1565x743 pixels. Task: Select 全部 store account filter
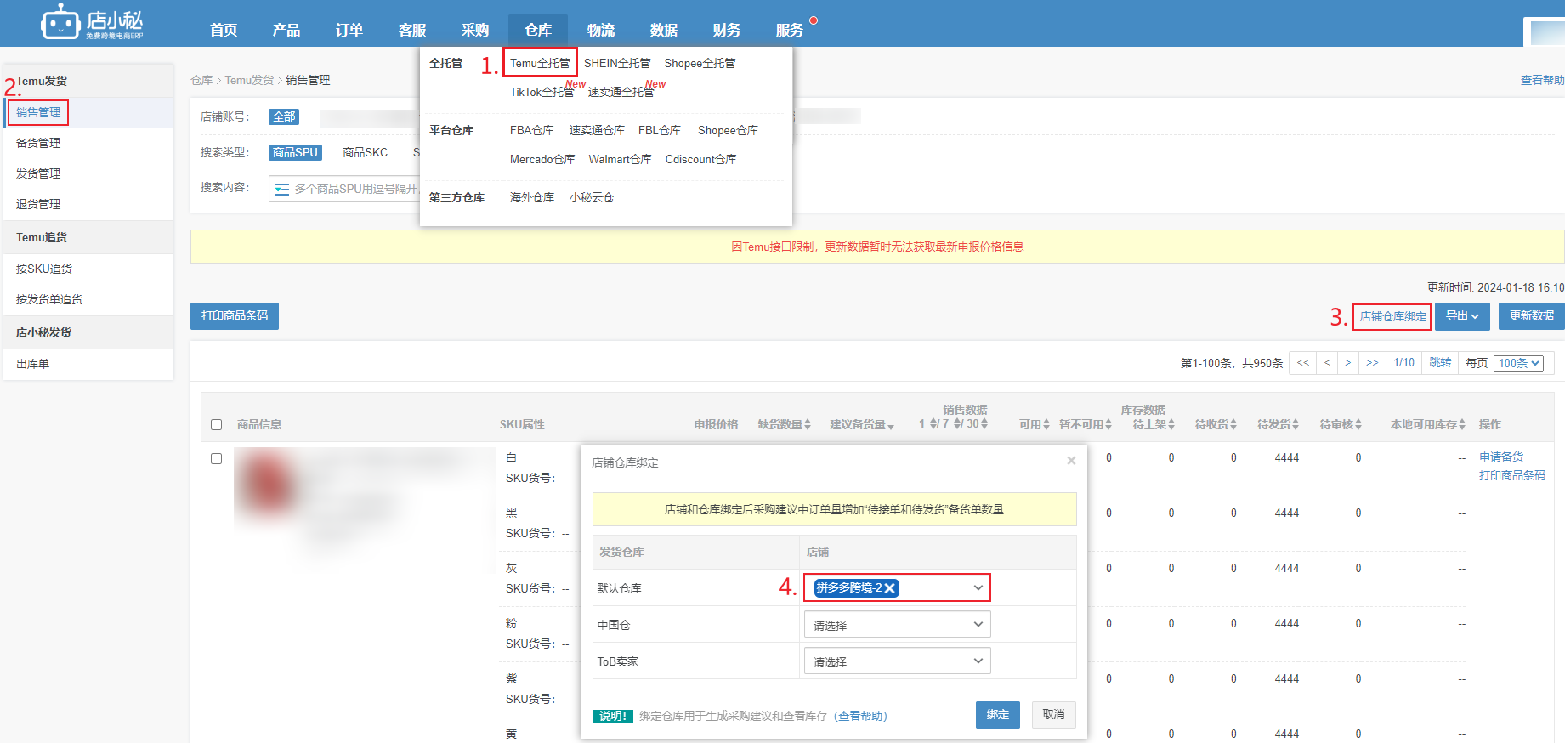[284, 116]
